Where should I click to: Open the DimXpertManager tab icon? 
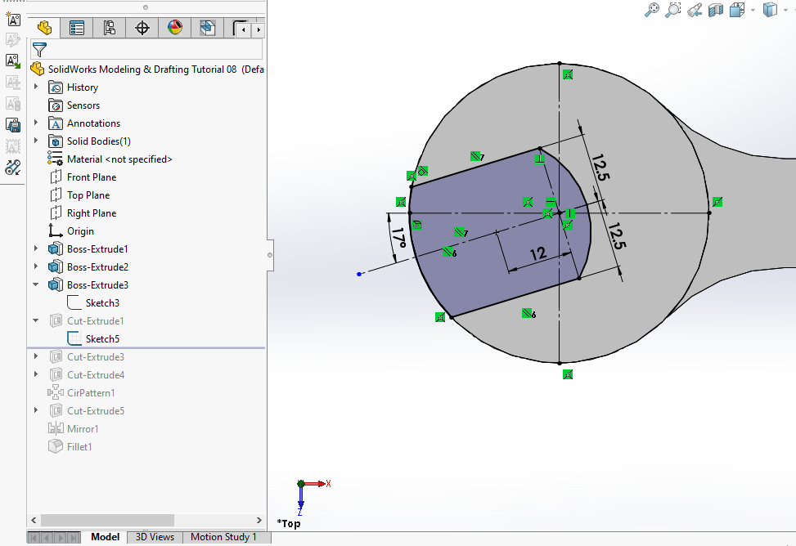[142, 29]
